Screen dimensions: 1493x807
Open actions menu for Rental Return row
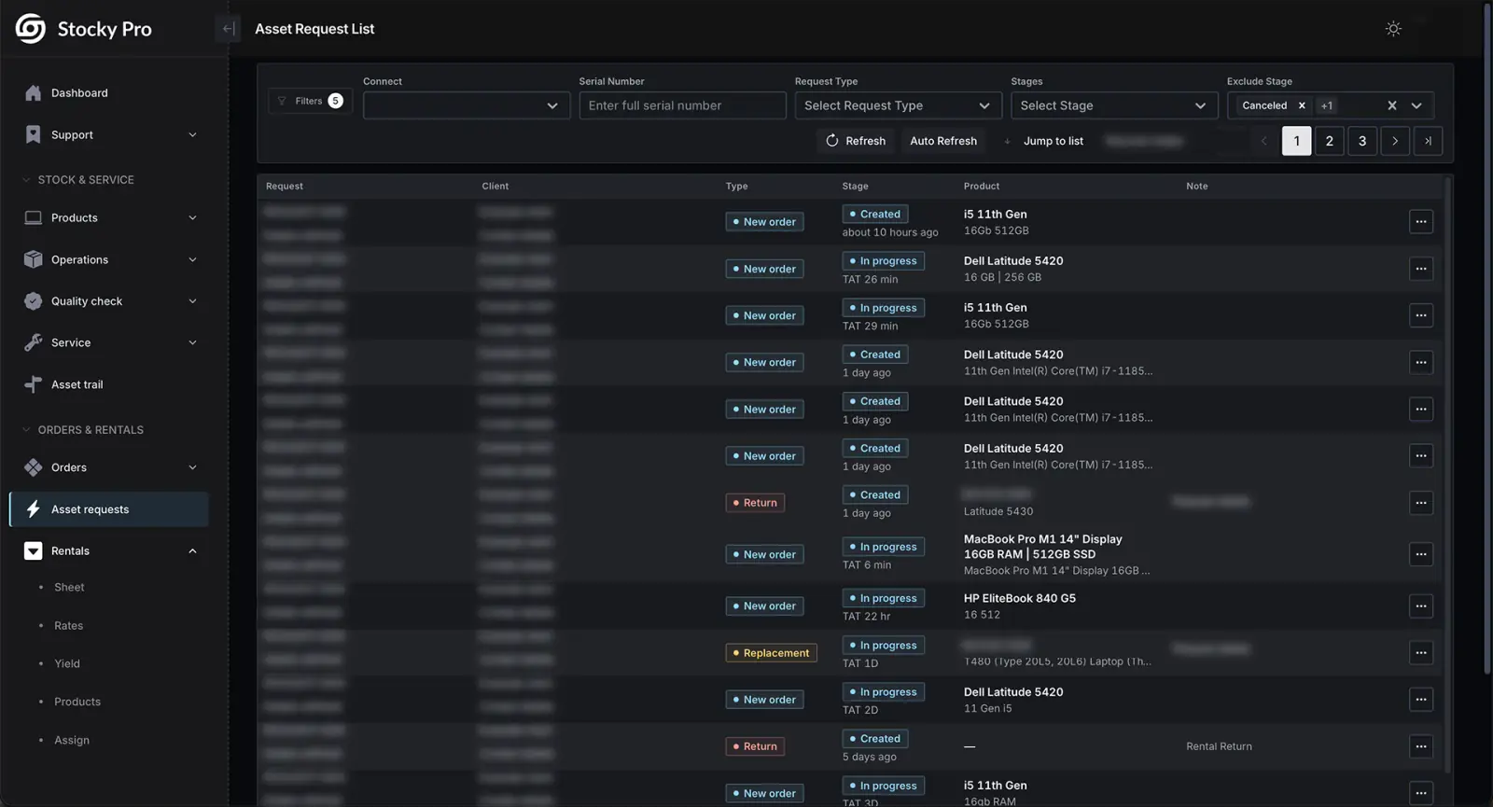[1421, 746]
